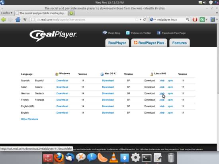Download the Italian Mac OS X version
Screen dimensions: 219x164
[108, 87]
